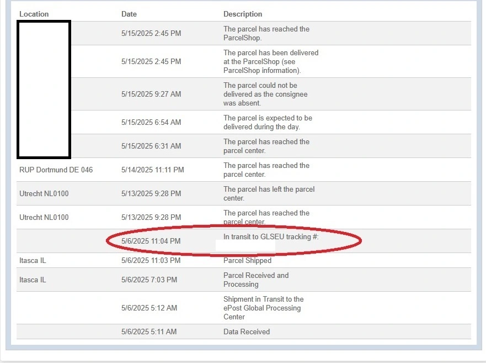Click the 5/14/2025 11:11 PM date
486x363 pixels.
(153, 170)
